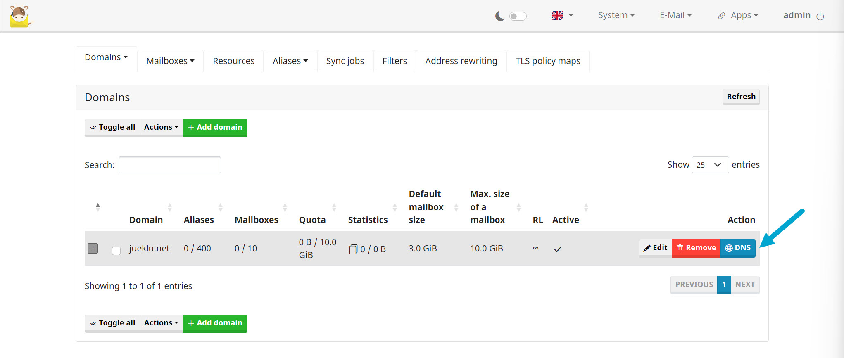Viewport: 844px width, 358px height.
Task: Click the mailcow cow logo
Action: click(19, 17)
